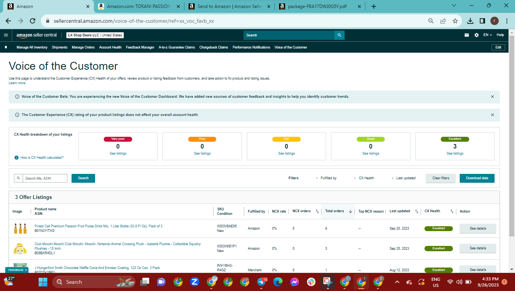Click the Amazon Seller Central logo
The height and width of the screenshot is (291, 515).
(x=37, y=35)
